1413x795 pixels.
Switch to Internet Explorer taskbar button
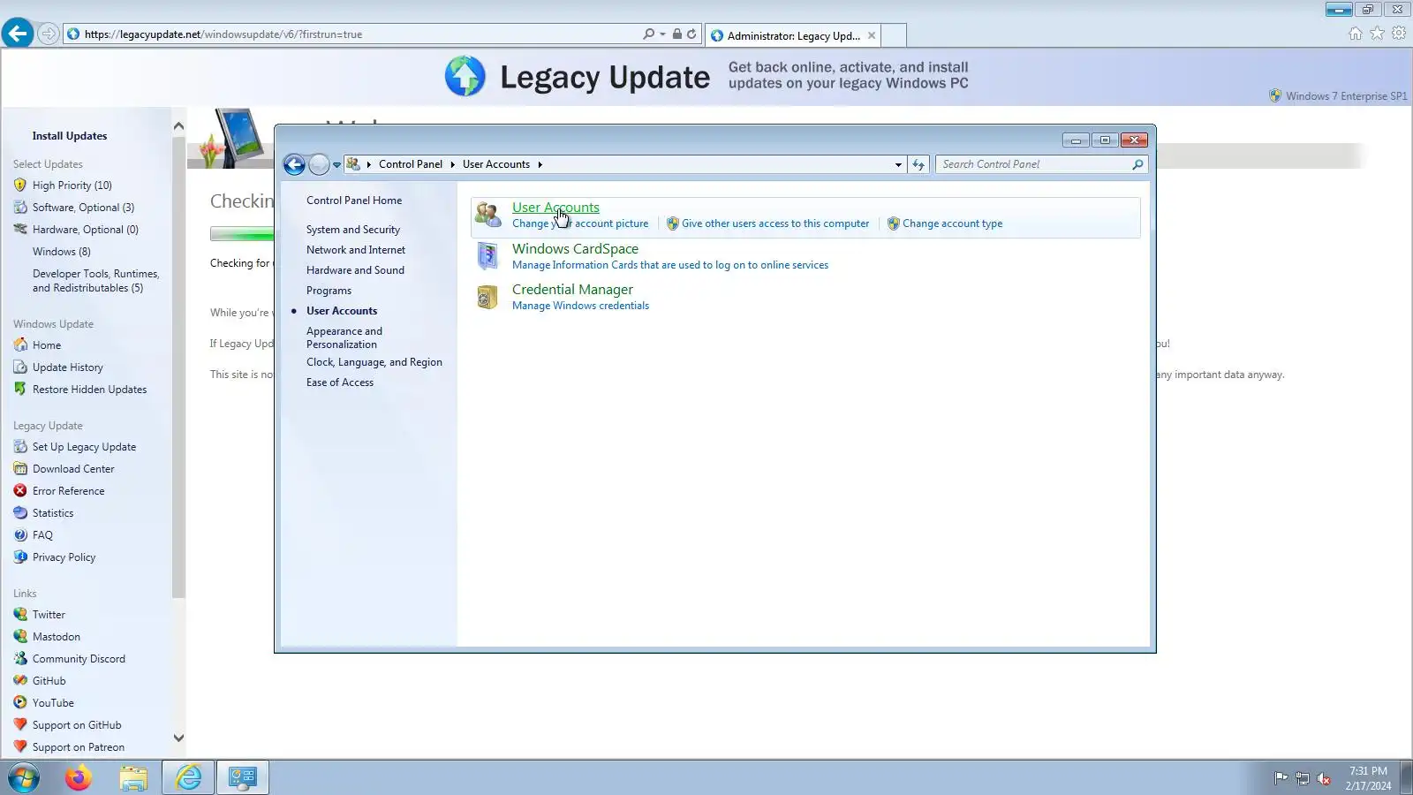click(x=188, y=777)
